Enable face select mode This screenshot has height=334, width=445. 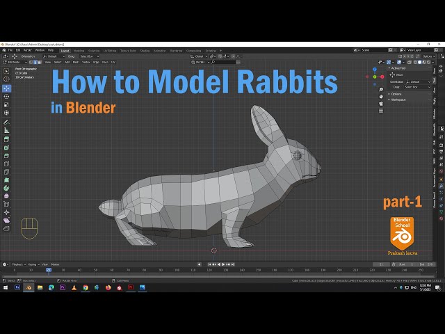click(40, 62)
